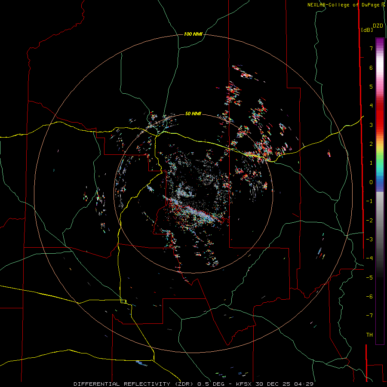Select the 5 value on color scale
This screenshot has width=387, height=387.
click(371, 86)
